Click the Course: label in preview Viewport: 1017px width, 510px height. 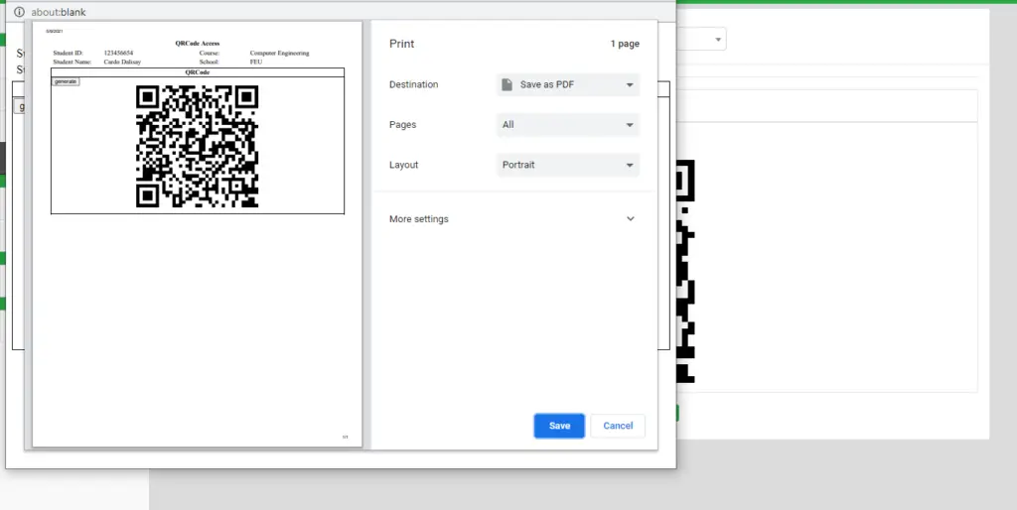210,54
